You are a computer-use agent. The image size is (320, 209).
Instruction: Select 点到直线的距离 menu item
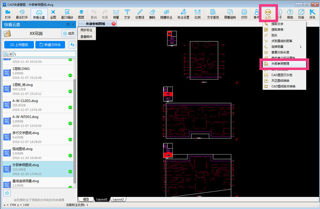tap(284, 41)
